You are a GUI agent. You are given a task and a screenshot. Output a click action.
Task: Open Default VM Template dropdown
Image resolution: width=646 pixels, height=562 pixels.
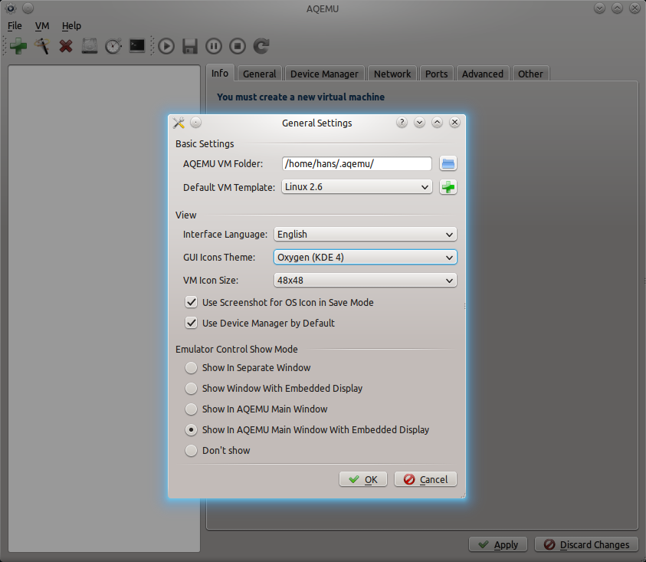(x=357, y=187)
